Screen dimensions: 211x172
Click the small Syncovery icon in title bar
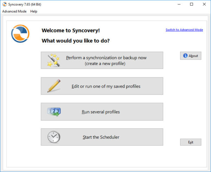pos(5,4)
